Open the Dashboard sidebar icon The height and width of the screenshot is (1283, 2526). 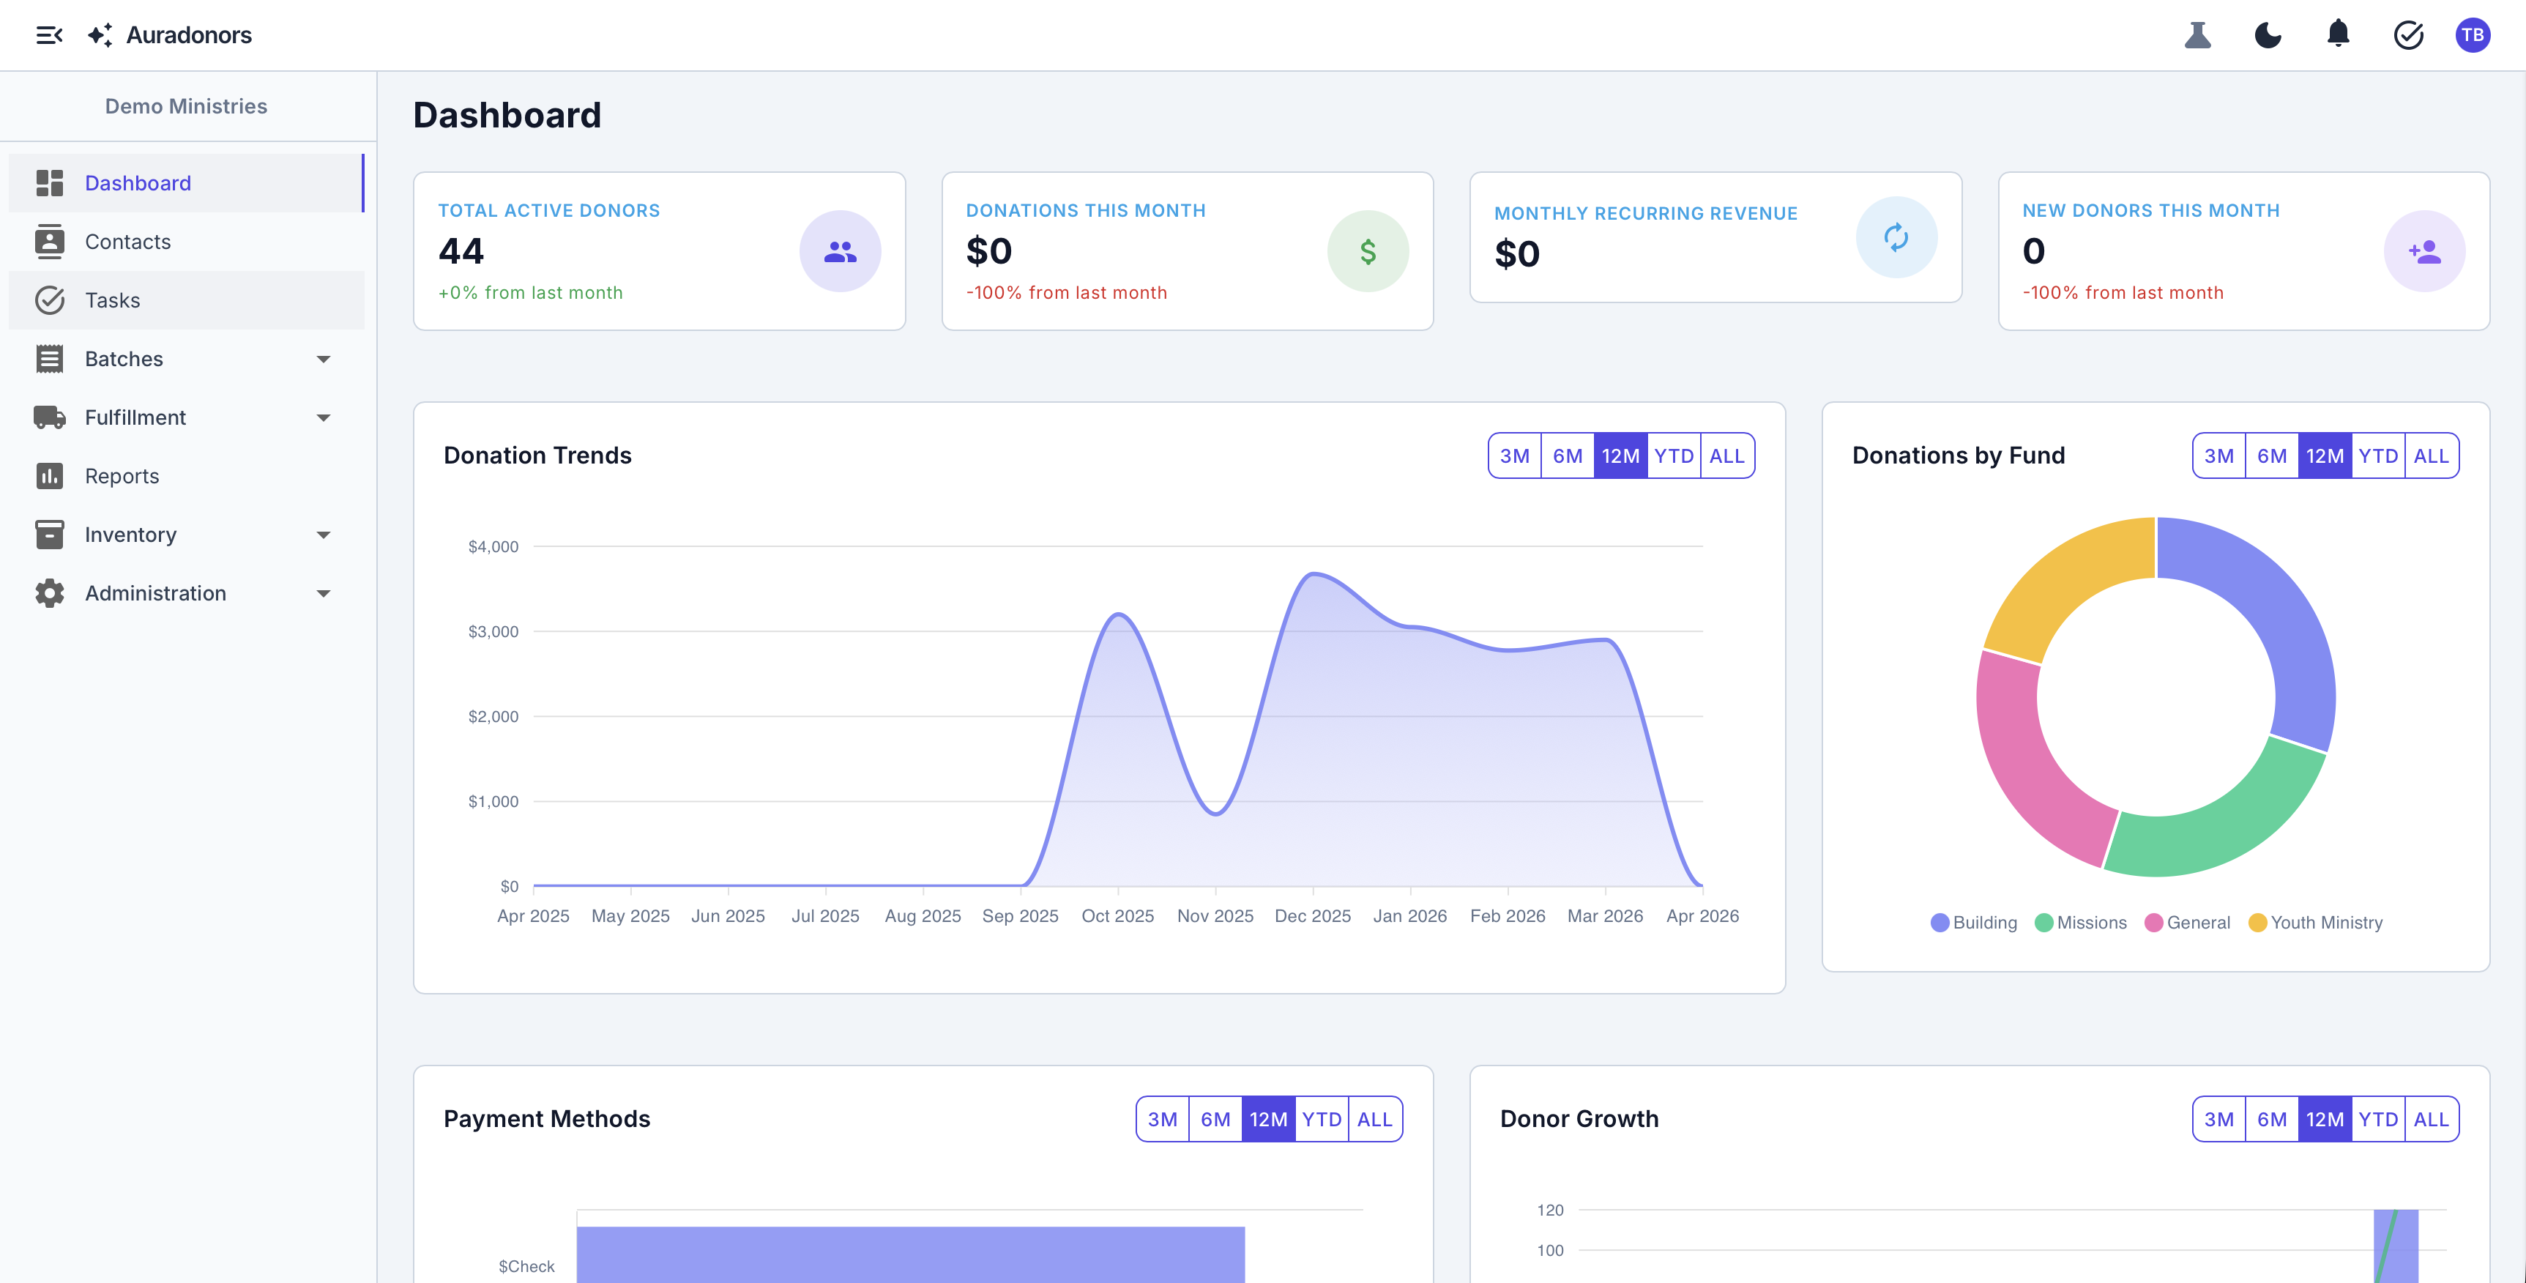coord(50,182)
